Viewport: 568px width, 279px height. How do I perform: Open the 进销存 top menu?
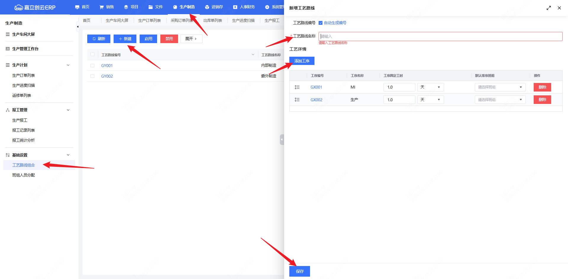click(214, 7)
